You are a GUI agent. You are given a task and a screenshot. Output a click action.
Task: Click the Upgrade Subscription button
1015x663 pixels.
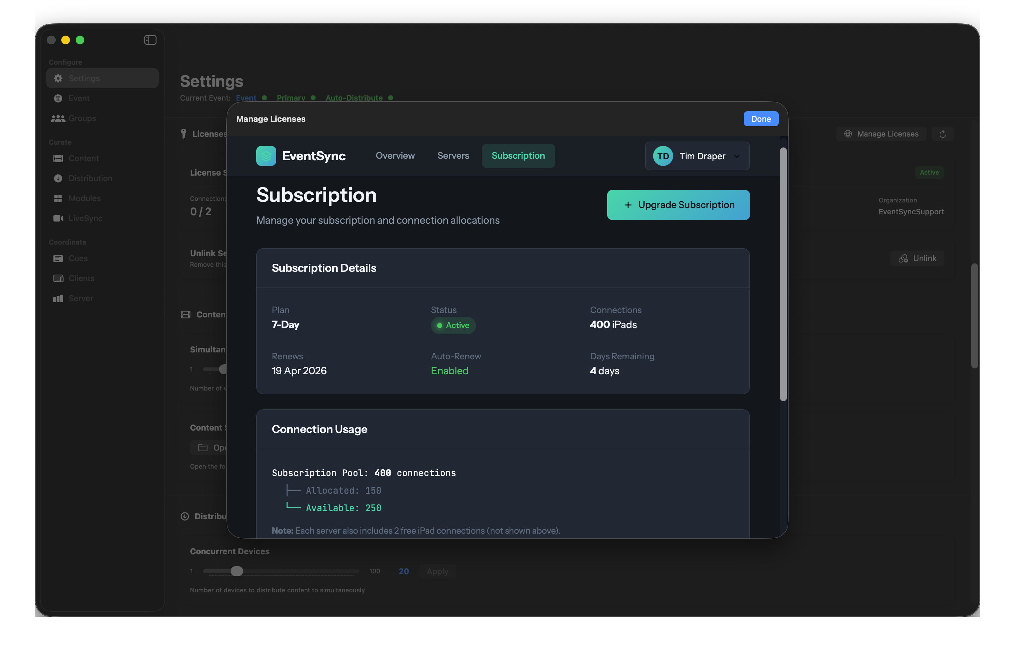coord(678,205)
